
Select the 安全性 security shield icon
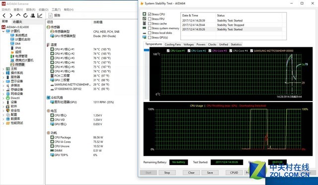point(8,110)
